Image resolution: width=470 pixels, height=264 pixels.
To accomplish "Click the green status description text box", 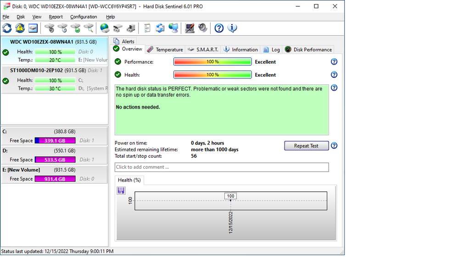I will (x=222, y=110).
